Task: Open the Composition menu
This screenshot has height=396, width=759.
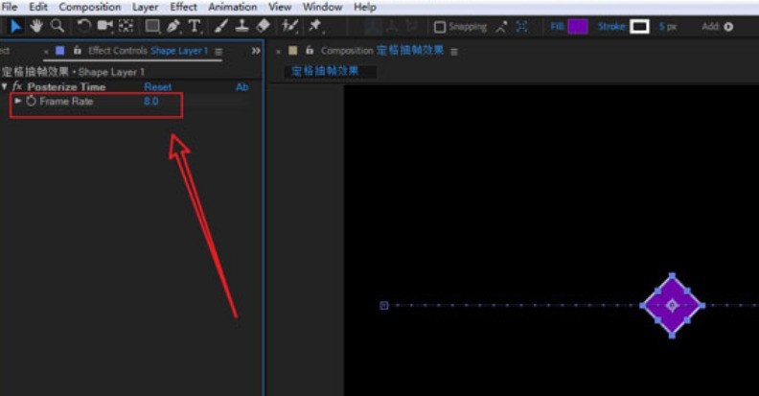Action: click(89, 7)
